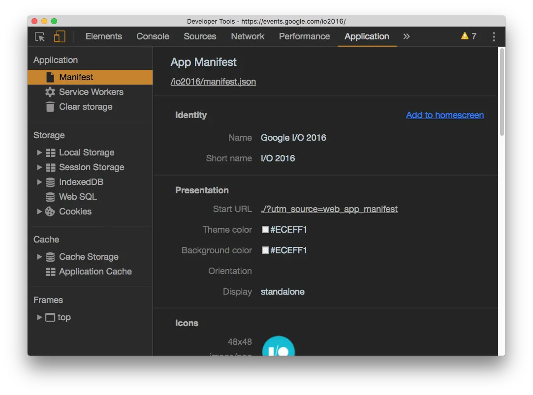533x395 pixels.
Task: Expand the IndexedDB tree
Action: coord(39,182)
